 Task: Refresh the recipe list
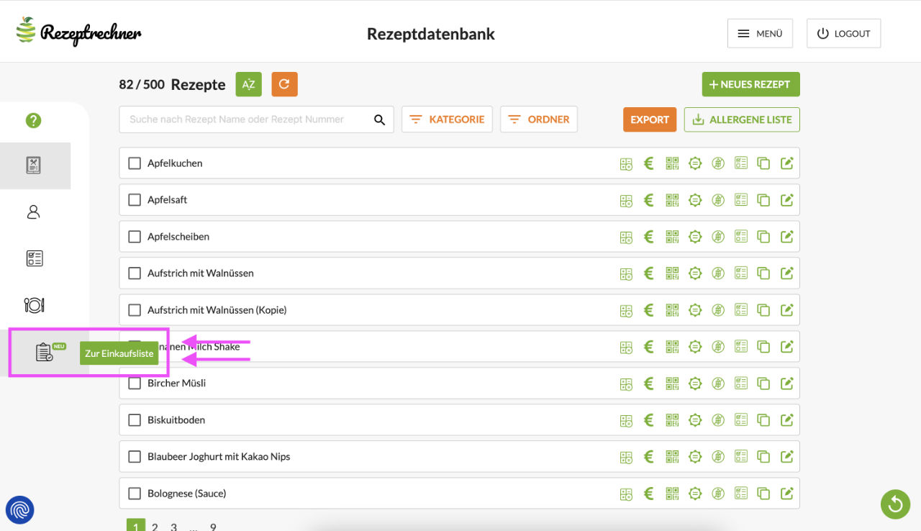pyautogui.click(x=284, y=84)
